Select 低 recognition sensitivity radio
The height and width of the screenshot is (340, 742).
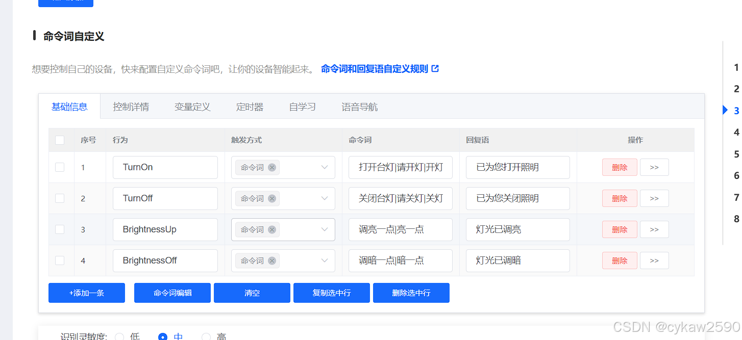(x=119, y=336)
